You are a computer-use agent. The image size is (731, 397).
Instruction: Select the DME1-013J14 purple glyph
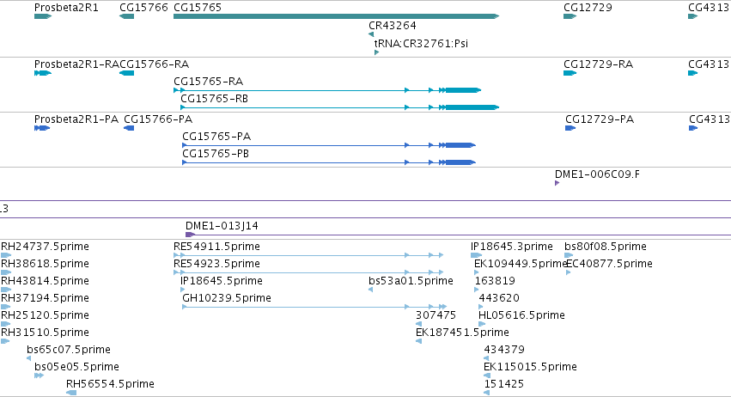click(190, 235)
